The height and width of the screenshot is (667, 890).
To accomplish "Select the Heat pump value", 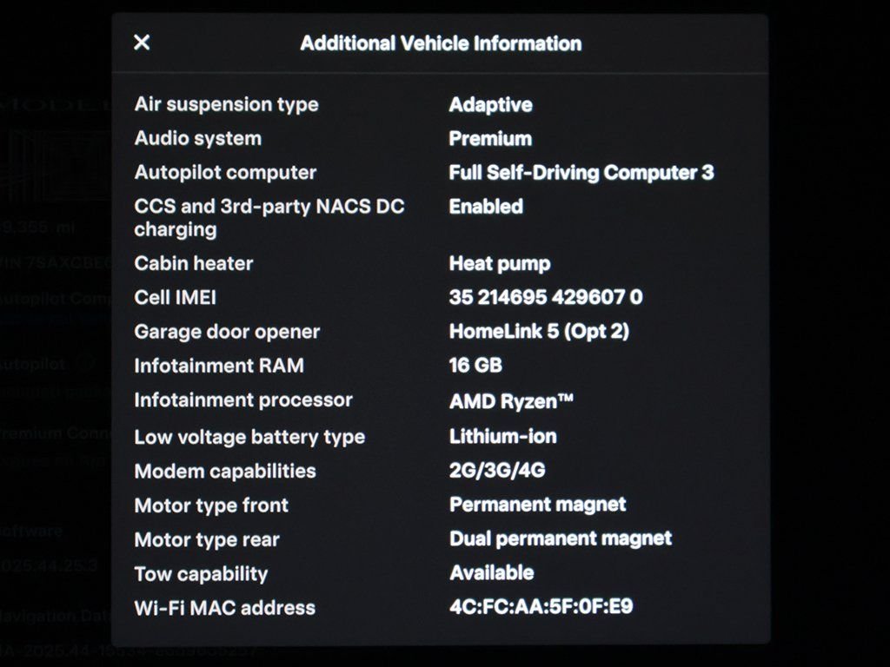I will (x=499, y=264).
